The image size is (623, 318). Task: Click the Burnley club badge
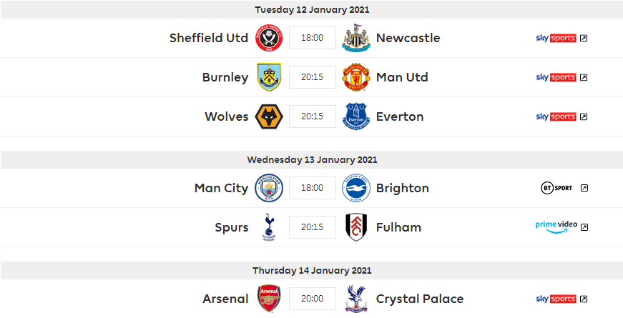tap(269, 77)
